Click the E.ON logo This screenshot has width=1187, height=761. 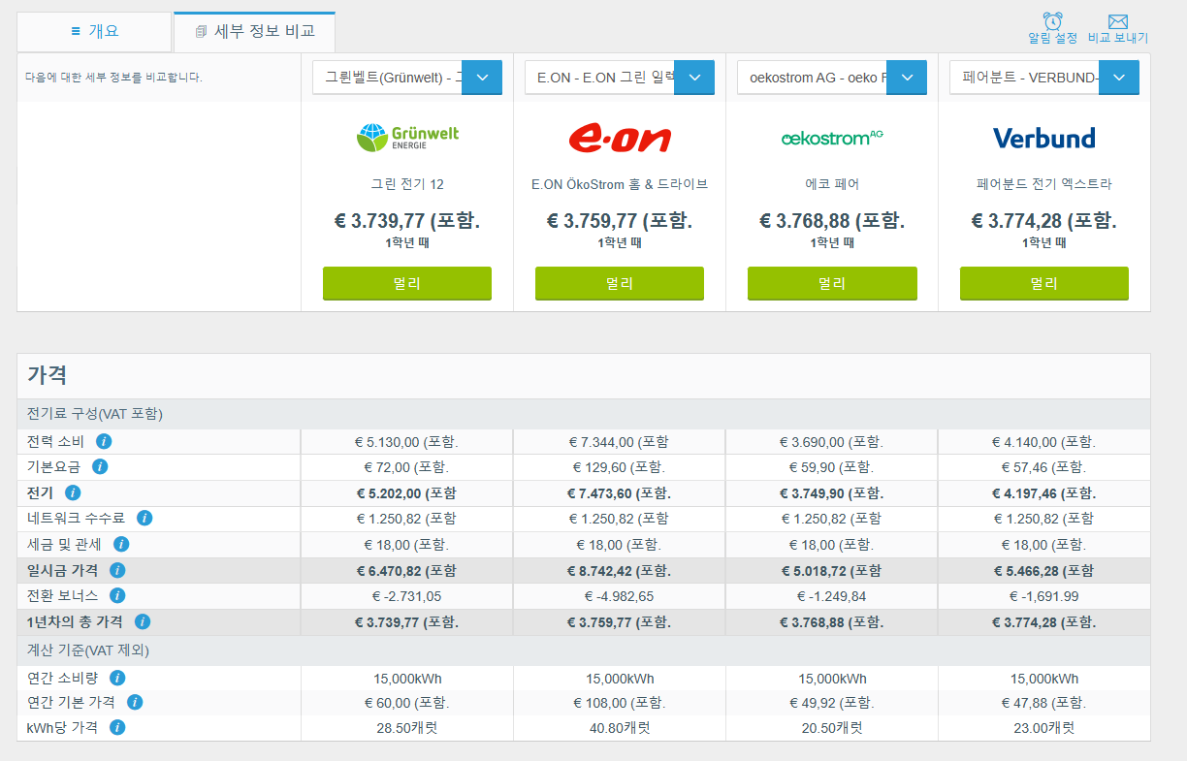point(620,138)
